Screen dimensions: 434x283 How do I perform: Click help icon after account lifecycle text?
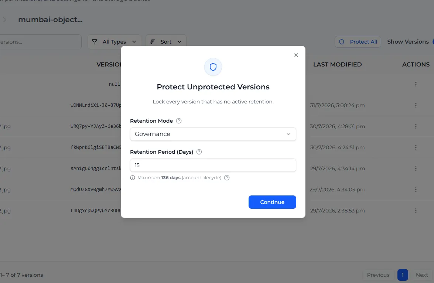point(227,178)
